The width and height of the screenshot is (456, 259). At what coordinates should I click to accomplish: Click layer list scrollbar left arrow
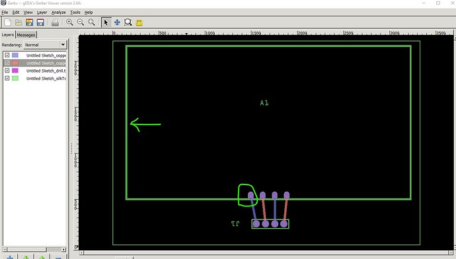click(x=5, y=249)
